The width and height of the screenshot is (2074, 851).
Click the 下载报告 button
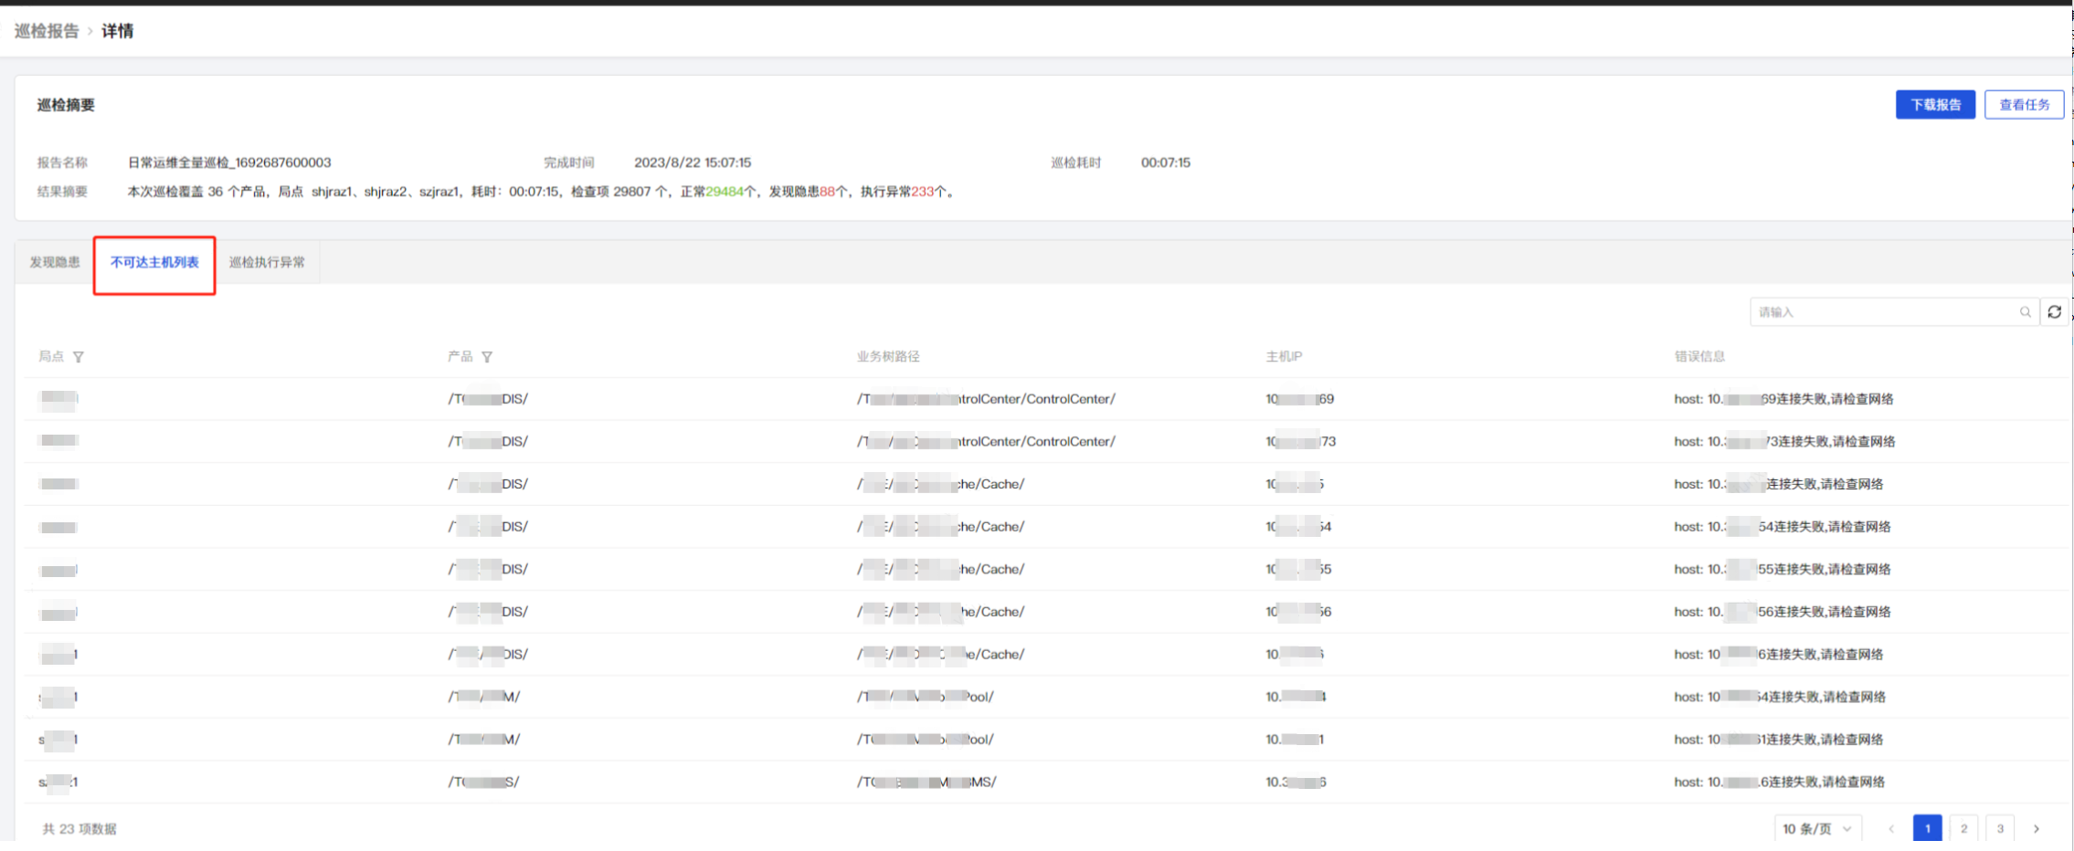pos(1935,105)
